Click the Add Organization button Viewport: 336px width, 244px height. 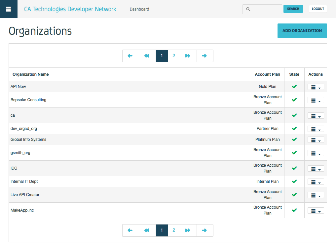pyautogui.click(x=302, y=31)
